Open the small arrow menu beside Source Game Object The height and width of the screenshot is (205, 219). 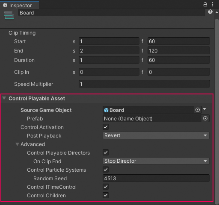click(204, 109)
